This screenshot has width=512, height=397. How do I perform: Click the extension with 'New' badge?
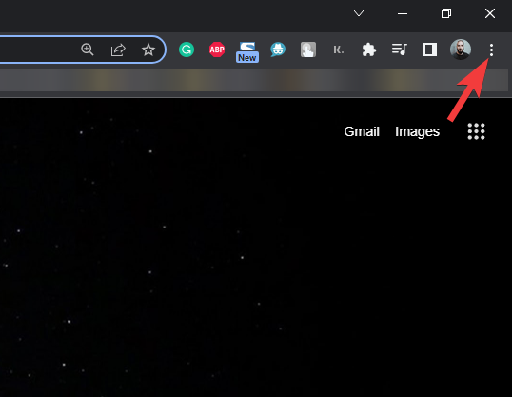click(x=247, y=52)
